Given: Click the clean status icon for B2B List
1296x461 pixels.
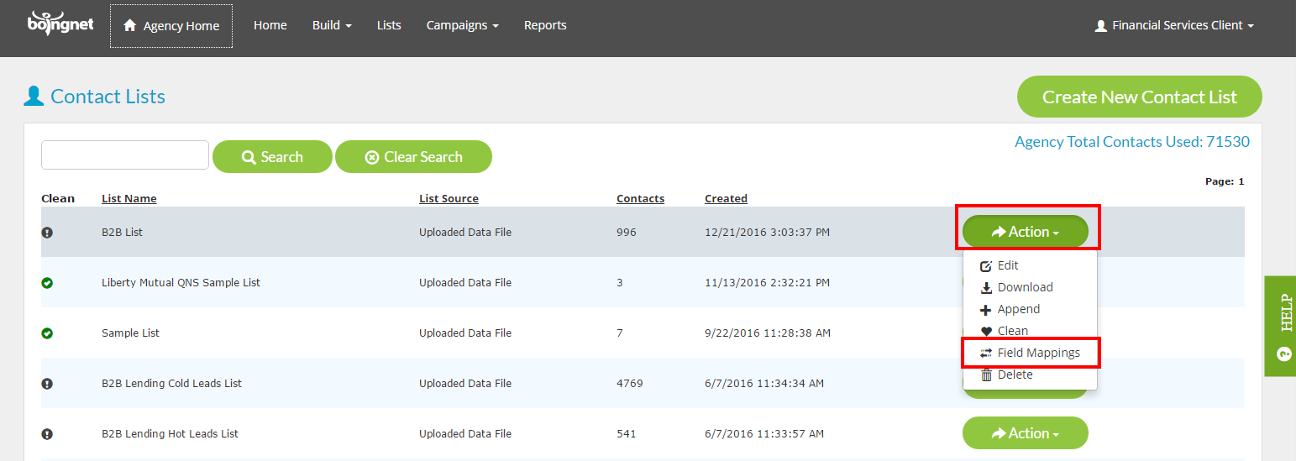Looking at the screenshot, I should [x=47, y=233].
